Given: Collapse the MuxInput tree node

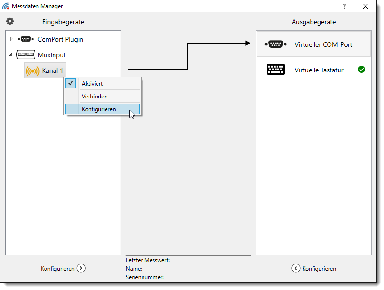Looking at the screenshot, I should point(11,55).
